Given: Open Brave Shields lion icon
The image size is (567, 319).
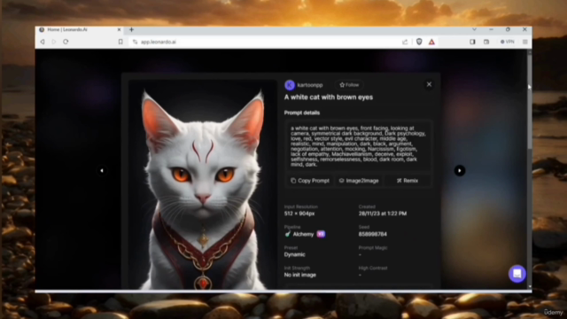Looking at the screenshot, I should [419, 42].
